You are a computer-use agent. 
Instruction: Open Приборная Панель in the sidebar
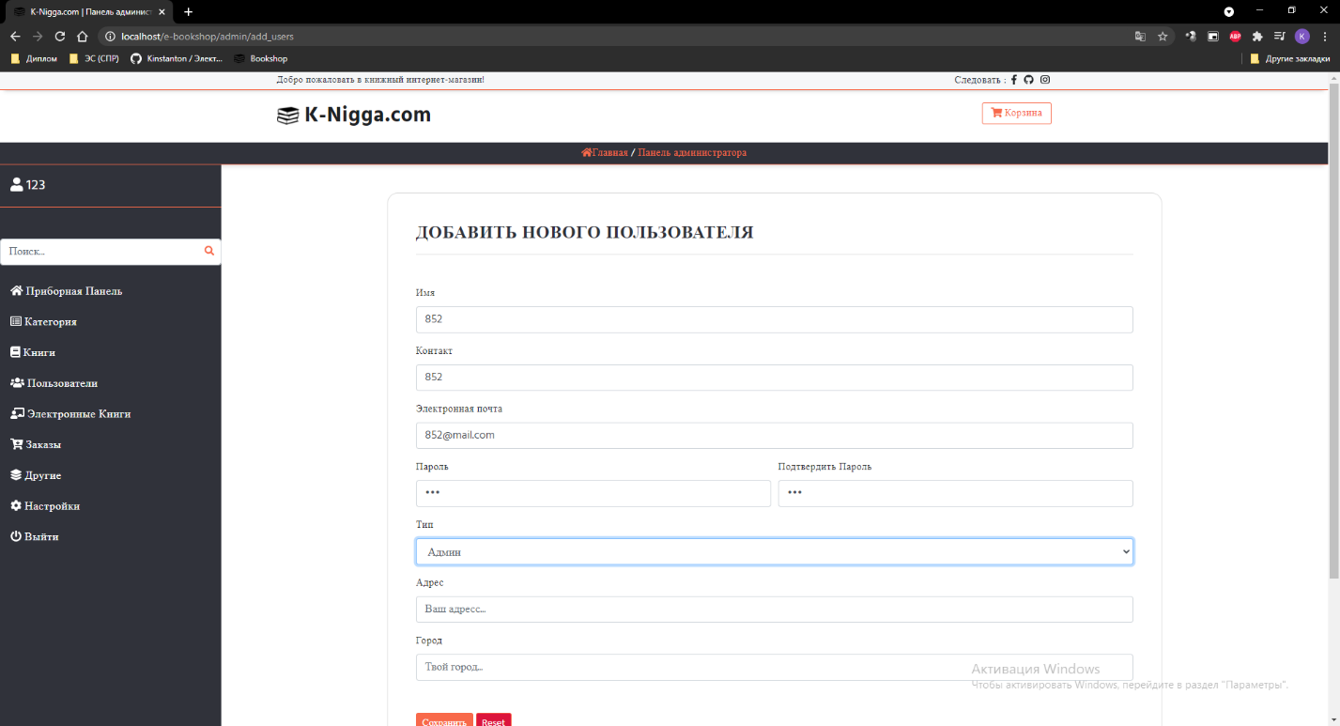(67, 291)
